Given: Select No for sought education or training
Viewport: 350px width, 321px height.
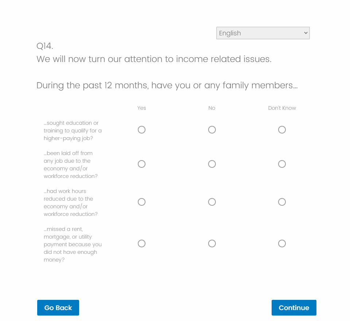Looking at the screenshot, I should [x=212, y=130].
